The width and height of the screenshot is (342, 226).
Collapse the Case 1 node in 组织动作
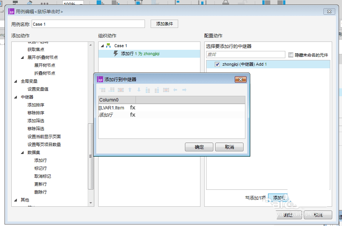click(102, 46)
